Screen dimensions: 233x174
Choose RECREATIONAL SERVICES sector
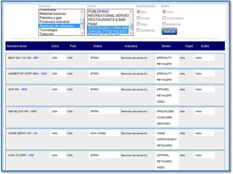point(108,16)
